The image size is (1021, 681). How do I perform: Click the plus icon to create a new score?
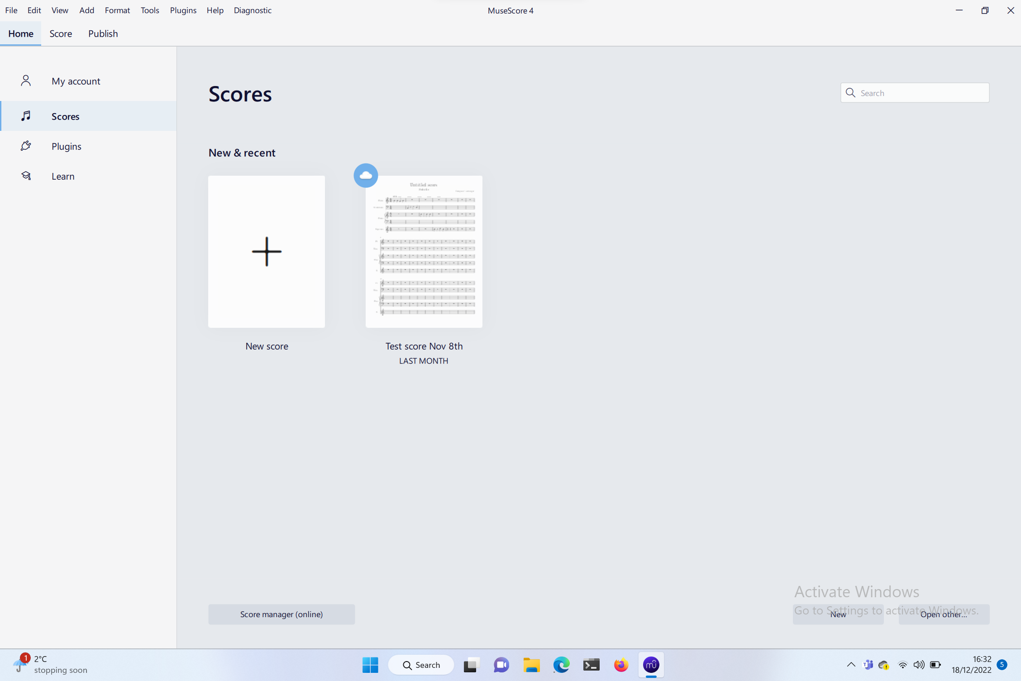(x=266, y=251)
